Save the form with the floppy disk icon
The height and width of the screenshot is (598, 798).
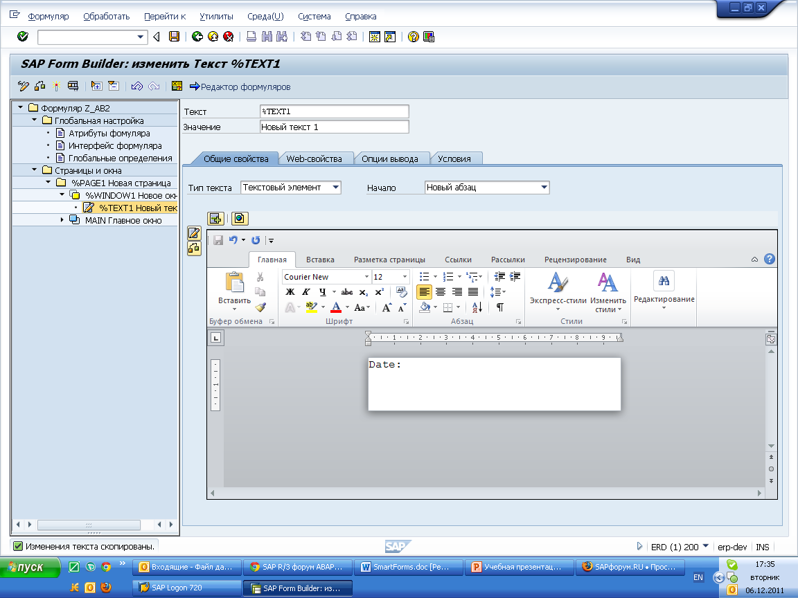point(174,37)
